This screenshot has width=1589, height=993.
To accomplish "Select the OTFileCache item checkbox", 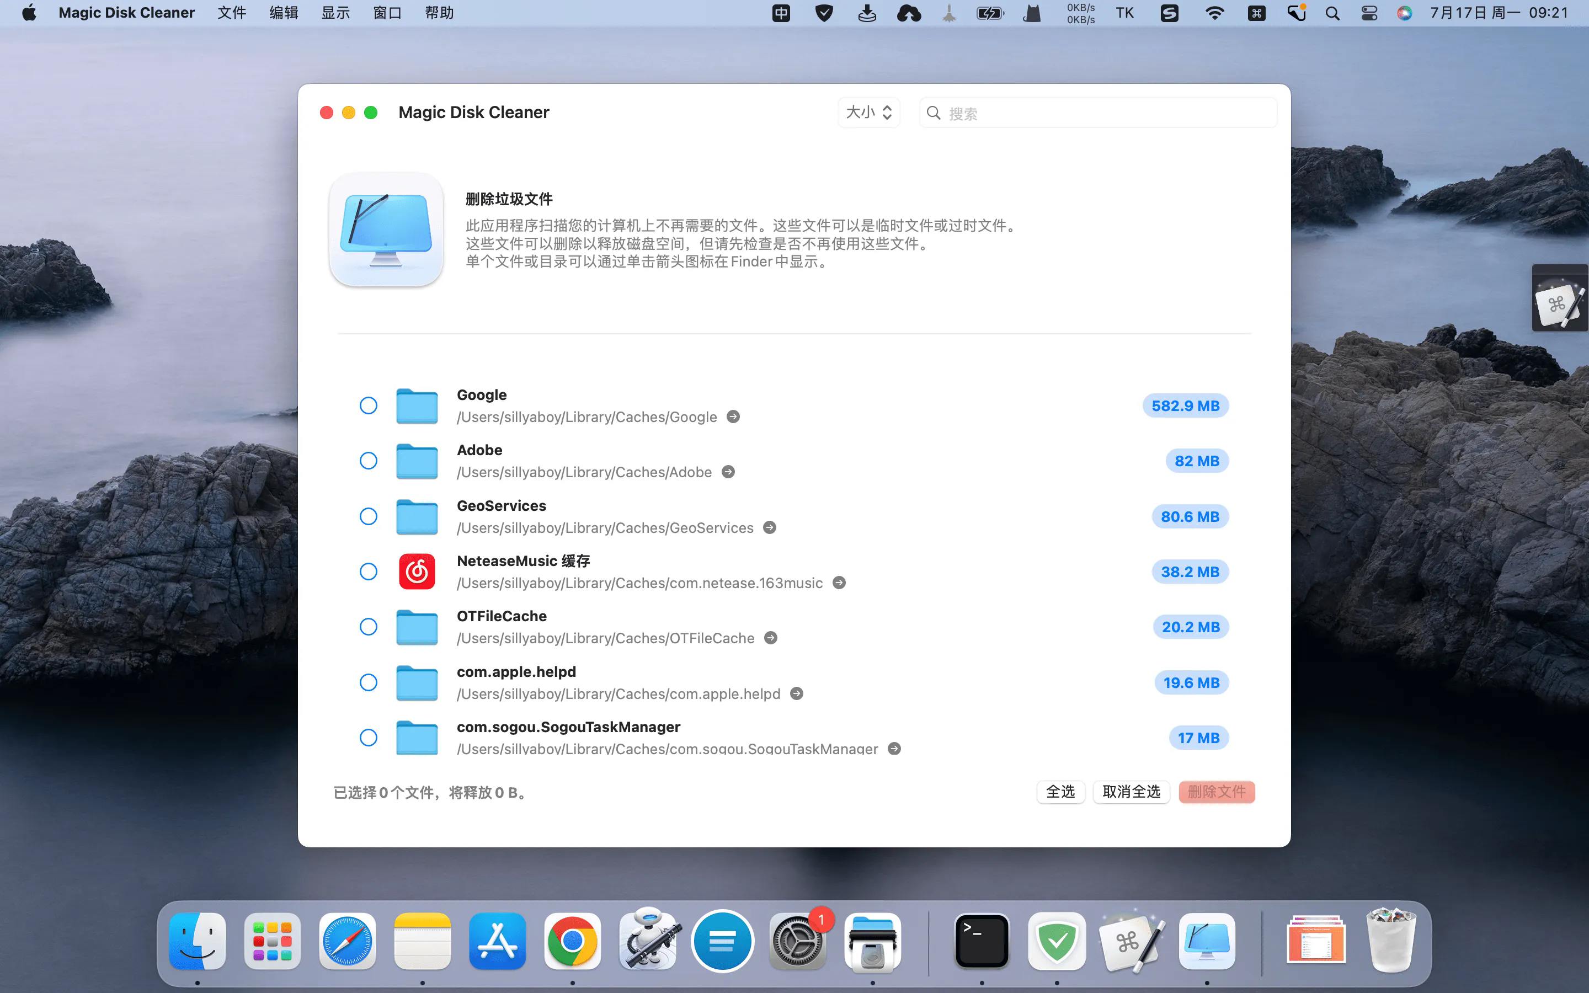I will (x=369, y=627).
